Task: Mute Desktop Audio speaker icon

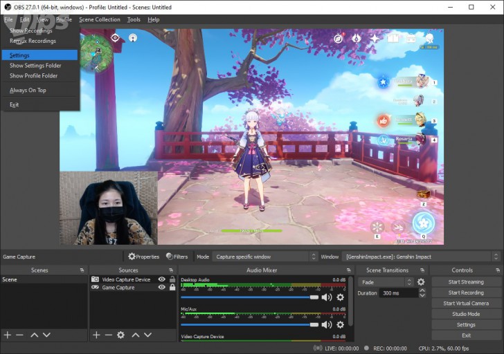Action: click(327, 297)
